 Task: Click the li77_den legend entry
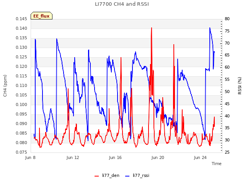[x=107, y=175]
